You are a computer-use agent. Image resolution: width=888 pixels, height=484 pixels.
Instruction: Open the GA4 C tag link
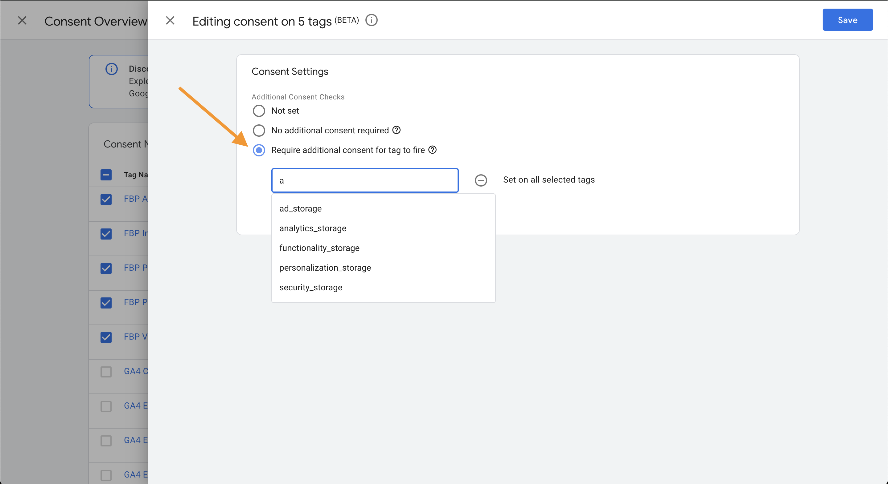pos(136,371)
